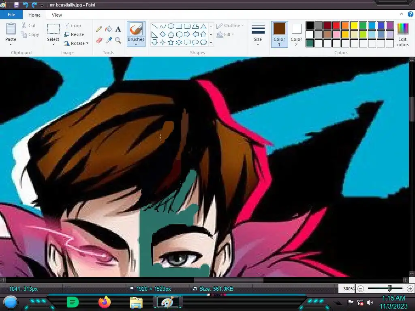Choose the Oval shape

[171, 26]
